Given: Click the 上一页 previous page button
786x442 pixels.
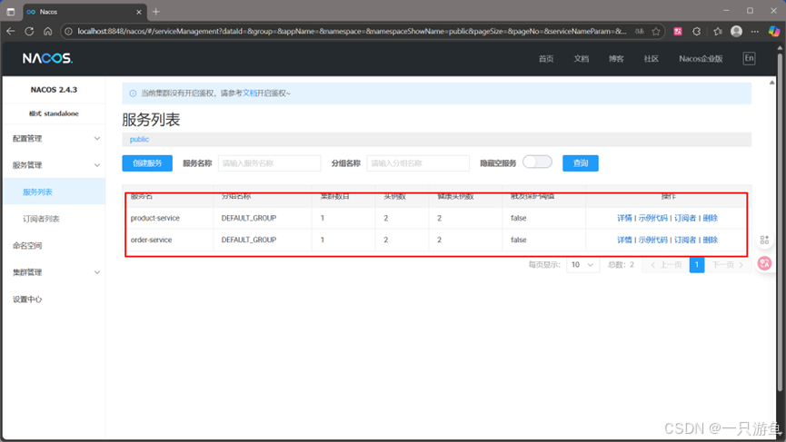Looking at the screenshot, I should click(x=666, y=264).
